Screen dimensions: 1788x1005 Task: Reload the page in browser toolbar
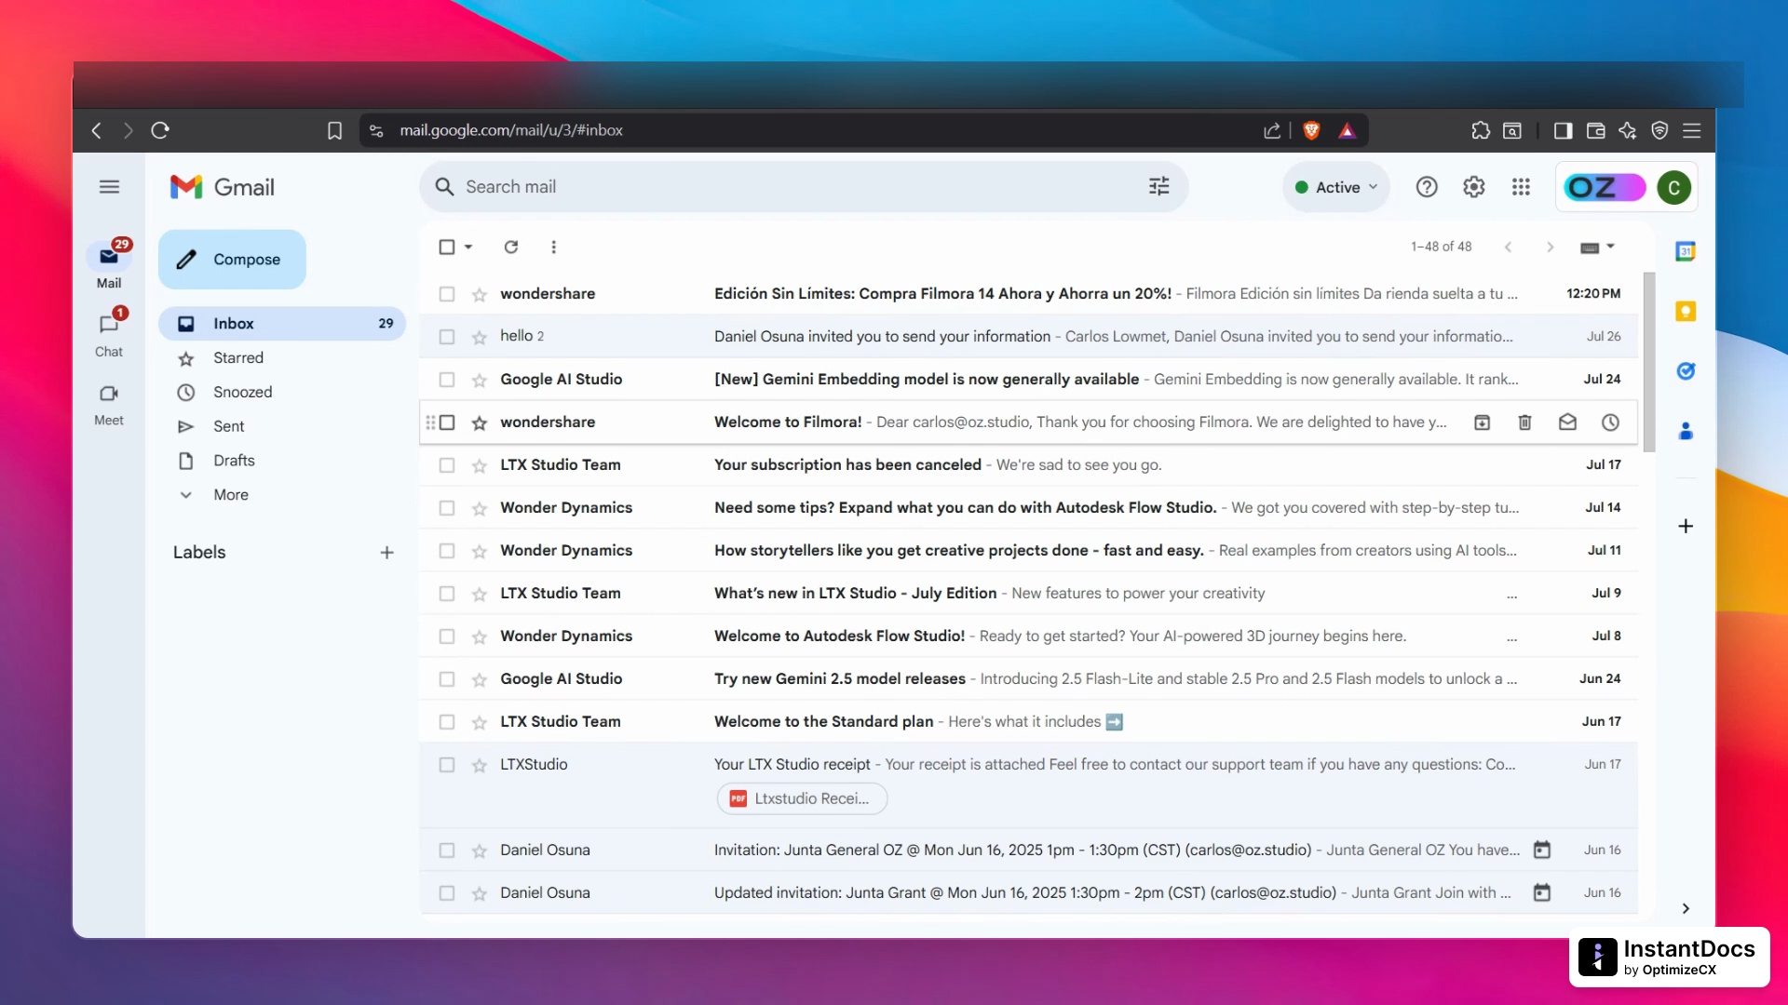tap(160, 130)
